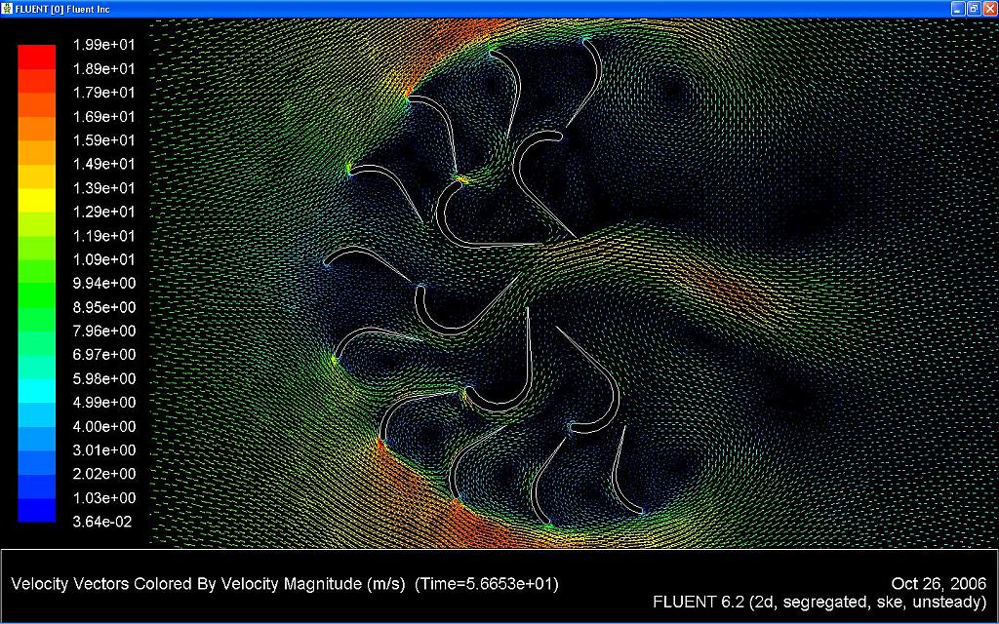Click the 4.00e+00 legend value
Image resolution: width=999 pixels, height=624 pixels.
pyautogui.click(x=103, y=426)
